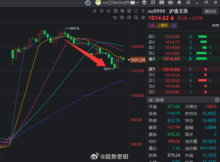220x162 pixels.
Task: Select the pencil drawing tool
Action: coord(95,11)
